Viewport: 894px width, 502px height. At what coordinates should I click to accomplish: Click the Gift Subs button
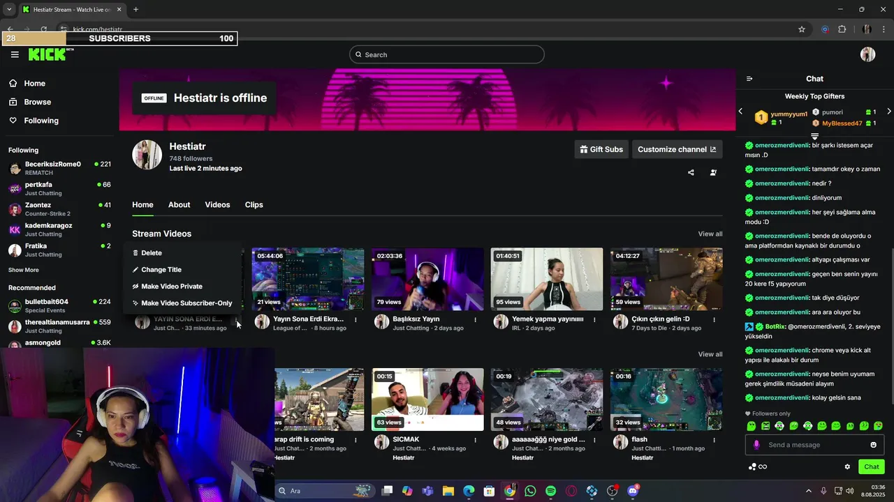click(601, 149)
